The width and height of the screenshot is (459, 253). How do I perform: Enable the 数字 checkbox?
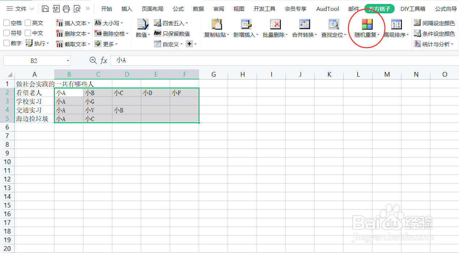[7, 43]
